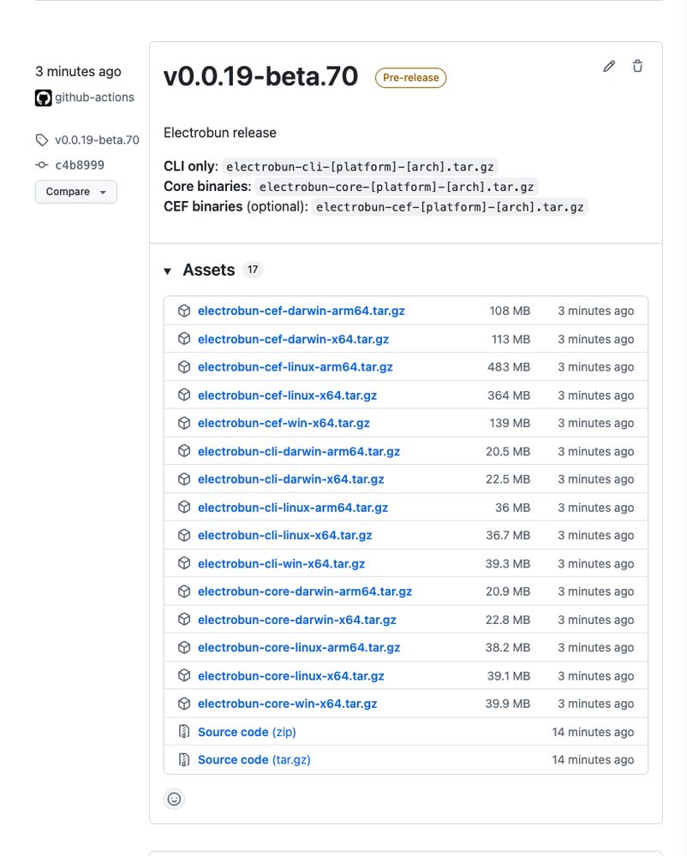Add a reaction with the smiley icon
The height and width of the screenshot is (856, 687).
point(174,800)
